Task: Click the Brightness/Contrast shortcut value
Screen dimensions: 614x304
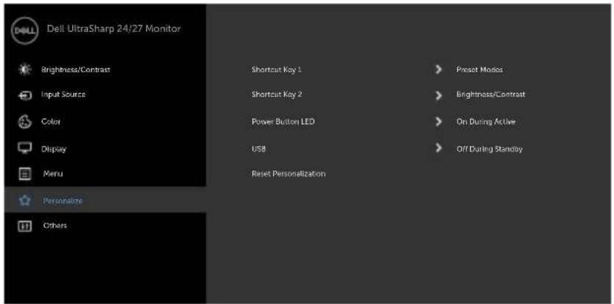Action: tap(491, 94)
